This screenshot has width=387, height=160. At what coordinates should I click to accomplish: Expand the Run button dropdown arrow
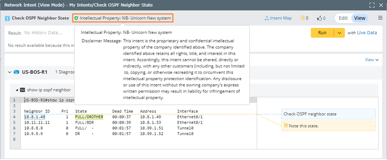coord(339,33)
